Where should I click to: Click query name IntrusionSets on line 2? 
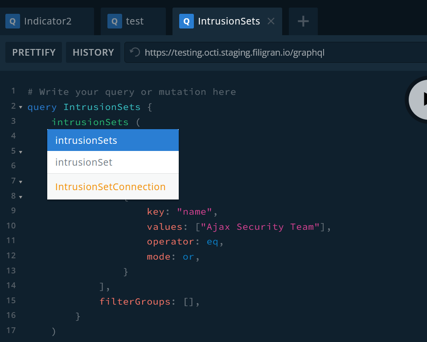(102, 107)
